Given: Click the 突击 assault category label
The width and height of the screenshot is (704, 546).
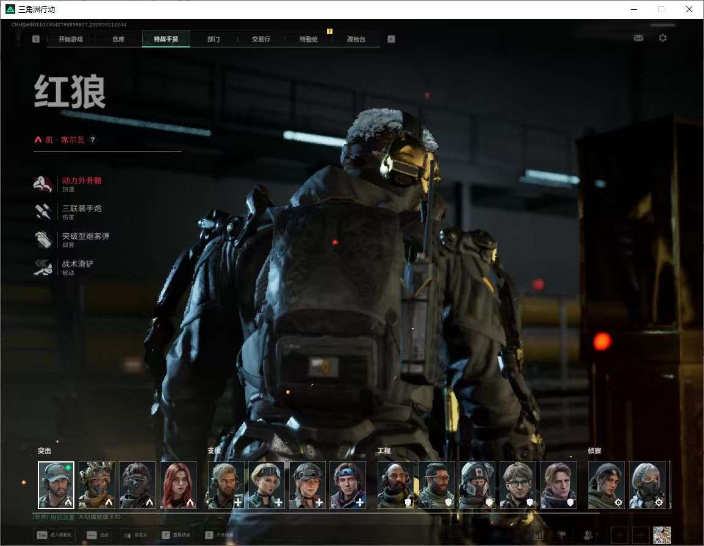Looking at the screenshot, I should point(44,451).
